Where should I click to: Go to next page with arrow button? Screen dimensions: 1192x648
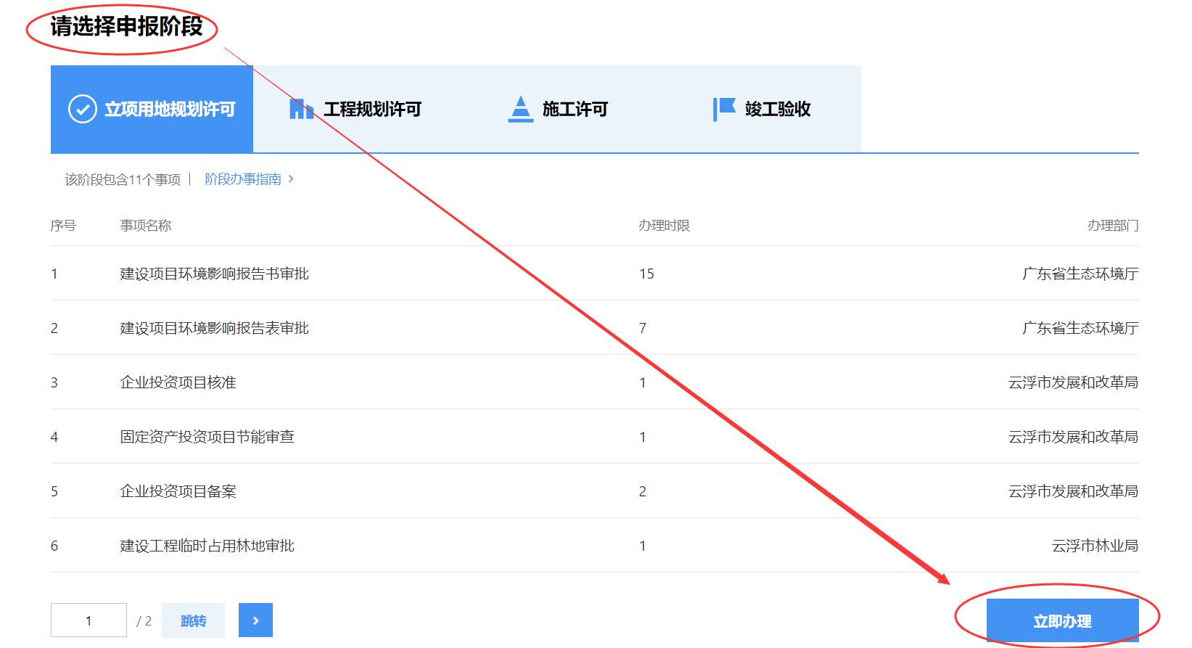click(255, 620)
